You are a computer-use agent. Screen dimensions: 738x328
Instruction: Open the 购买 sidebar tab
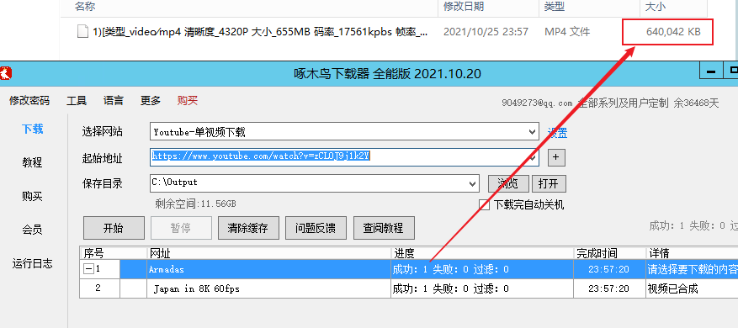(33, 196)
